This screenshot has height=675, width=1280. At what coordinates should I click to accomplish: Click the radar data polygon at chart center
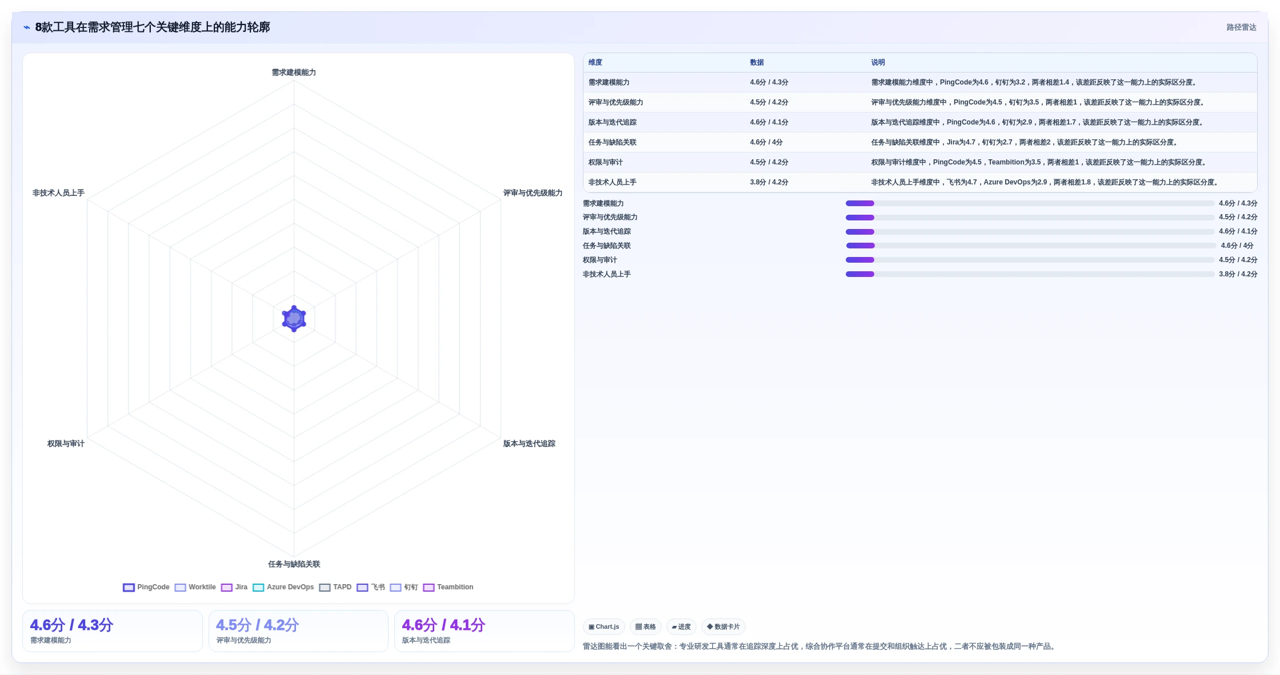tap(294, 319)
